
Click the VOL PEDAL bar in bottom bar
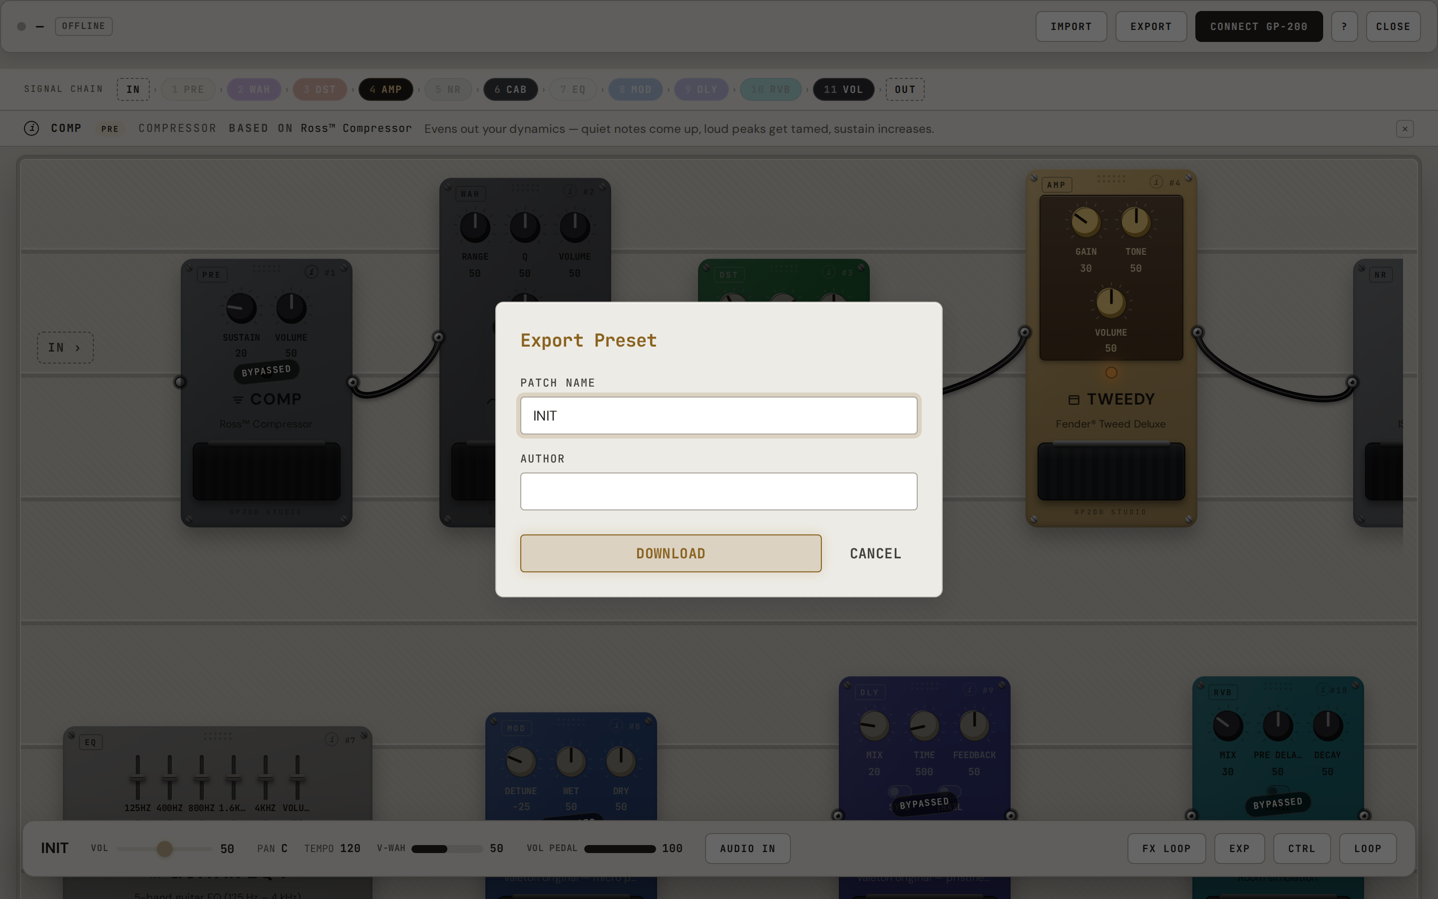(x=620, y=849)
